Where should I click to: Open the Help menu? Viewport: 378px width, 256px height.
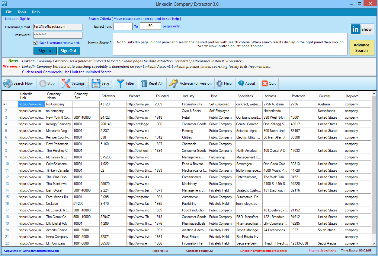(x=36, y=12)
